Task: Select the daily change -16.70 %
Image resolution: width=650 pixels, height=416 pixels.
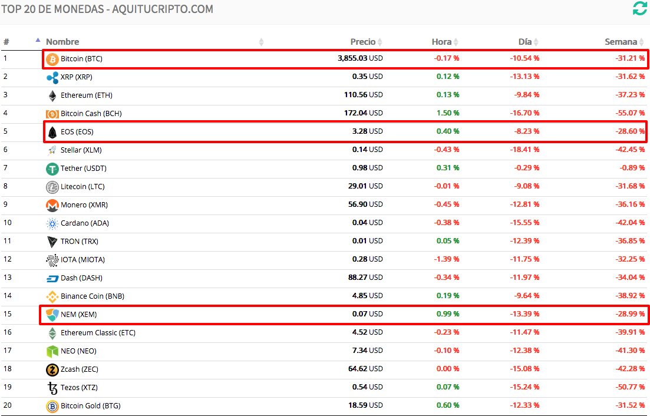Action: click(524, 113)
